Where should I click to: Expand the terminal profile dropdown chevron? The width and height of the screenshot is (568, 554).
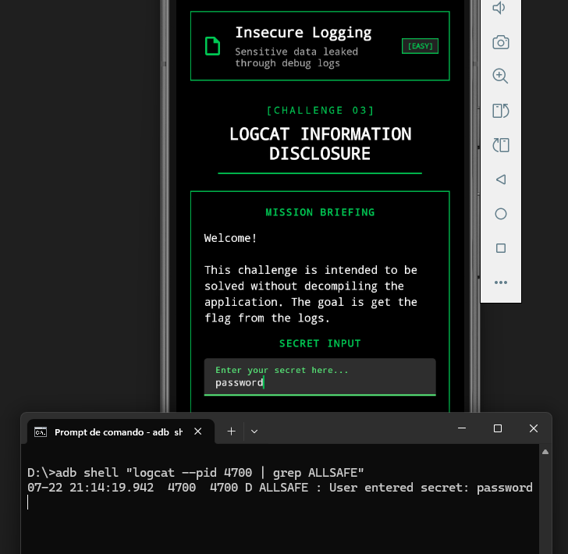pos(254,431)
